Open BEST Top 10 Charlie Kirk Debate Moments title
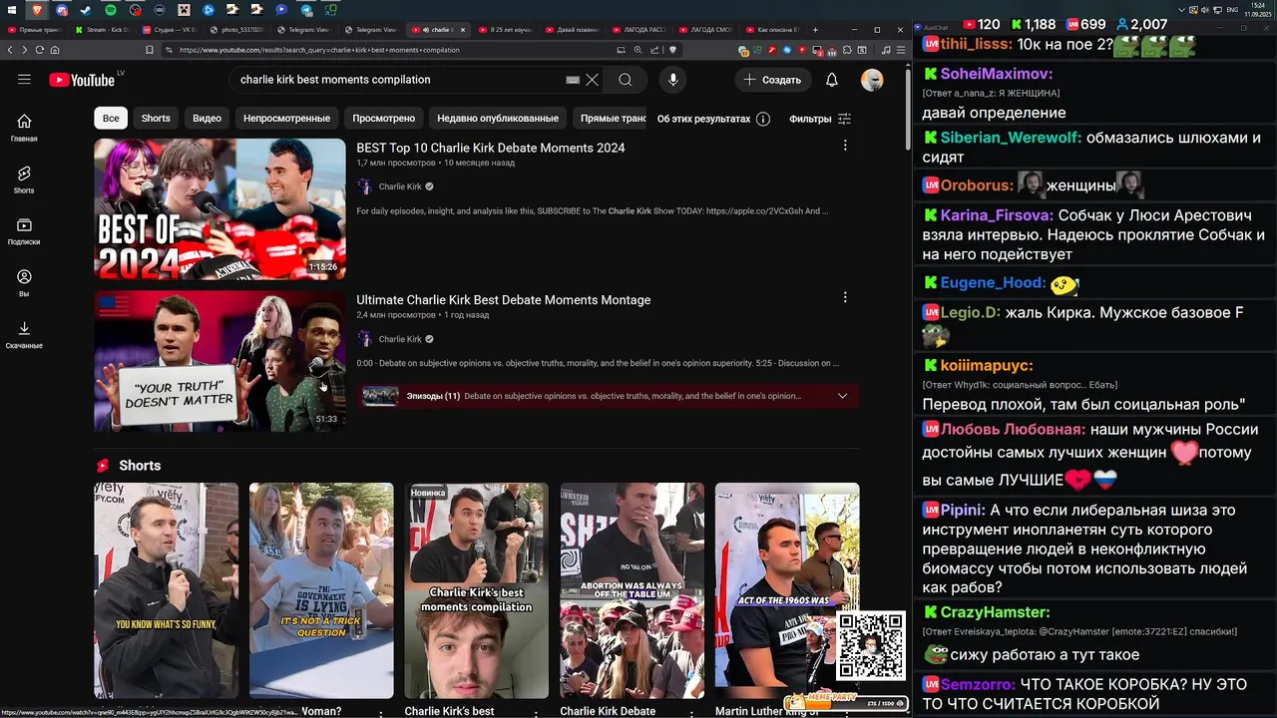 pos(491,148)
